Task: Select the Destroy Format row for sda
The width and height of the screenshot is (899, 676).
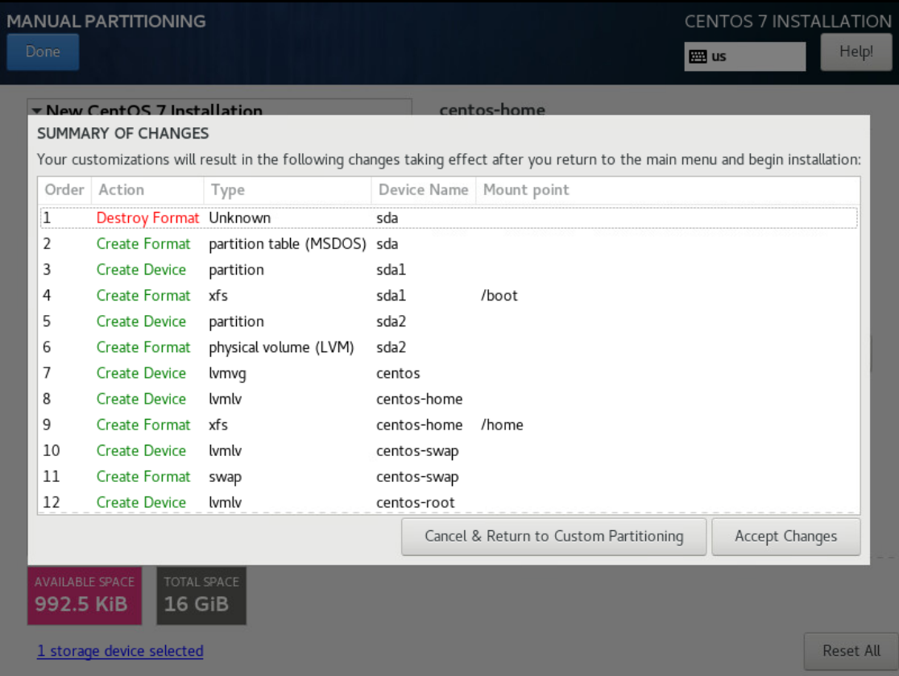Action: [449, 218]
